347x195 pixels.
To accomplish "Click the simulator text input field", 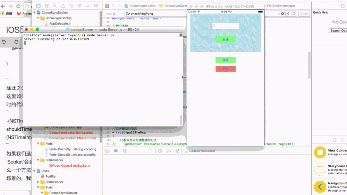I will point(226,26).
